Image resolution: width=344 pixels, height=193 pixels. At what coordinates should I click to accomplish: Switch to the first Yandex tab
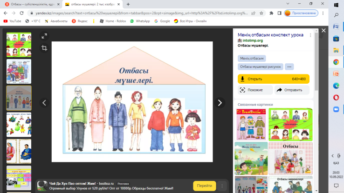coord(33,4)
